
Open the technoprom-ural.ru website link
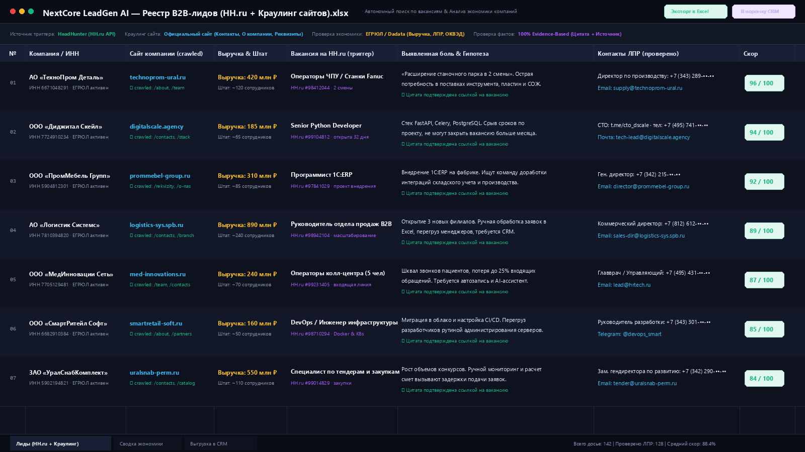pyautogui.click(x=157, y=77)
